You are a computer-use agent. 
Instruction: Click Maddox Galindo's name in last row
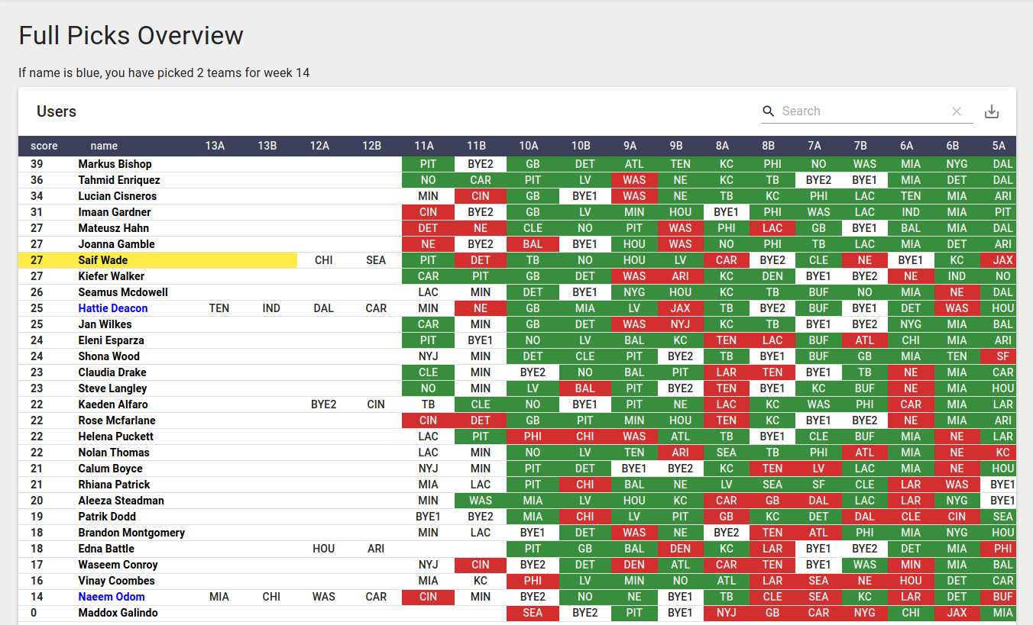click(118, 613)
